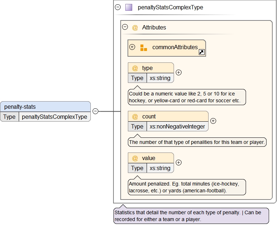The height and width of the screenshot is (225, 277).
Task: Expand the commonAttributes group
Action: [x=132, y=47]
